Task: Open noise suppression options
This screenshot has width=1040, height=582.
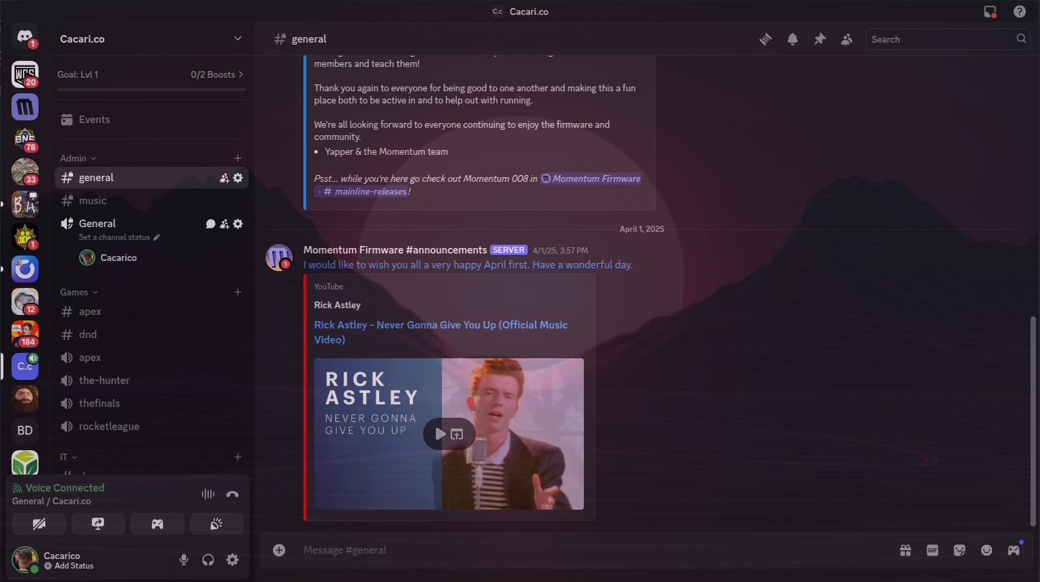Action: coord(208,494)
